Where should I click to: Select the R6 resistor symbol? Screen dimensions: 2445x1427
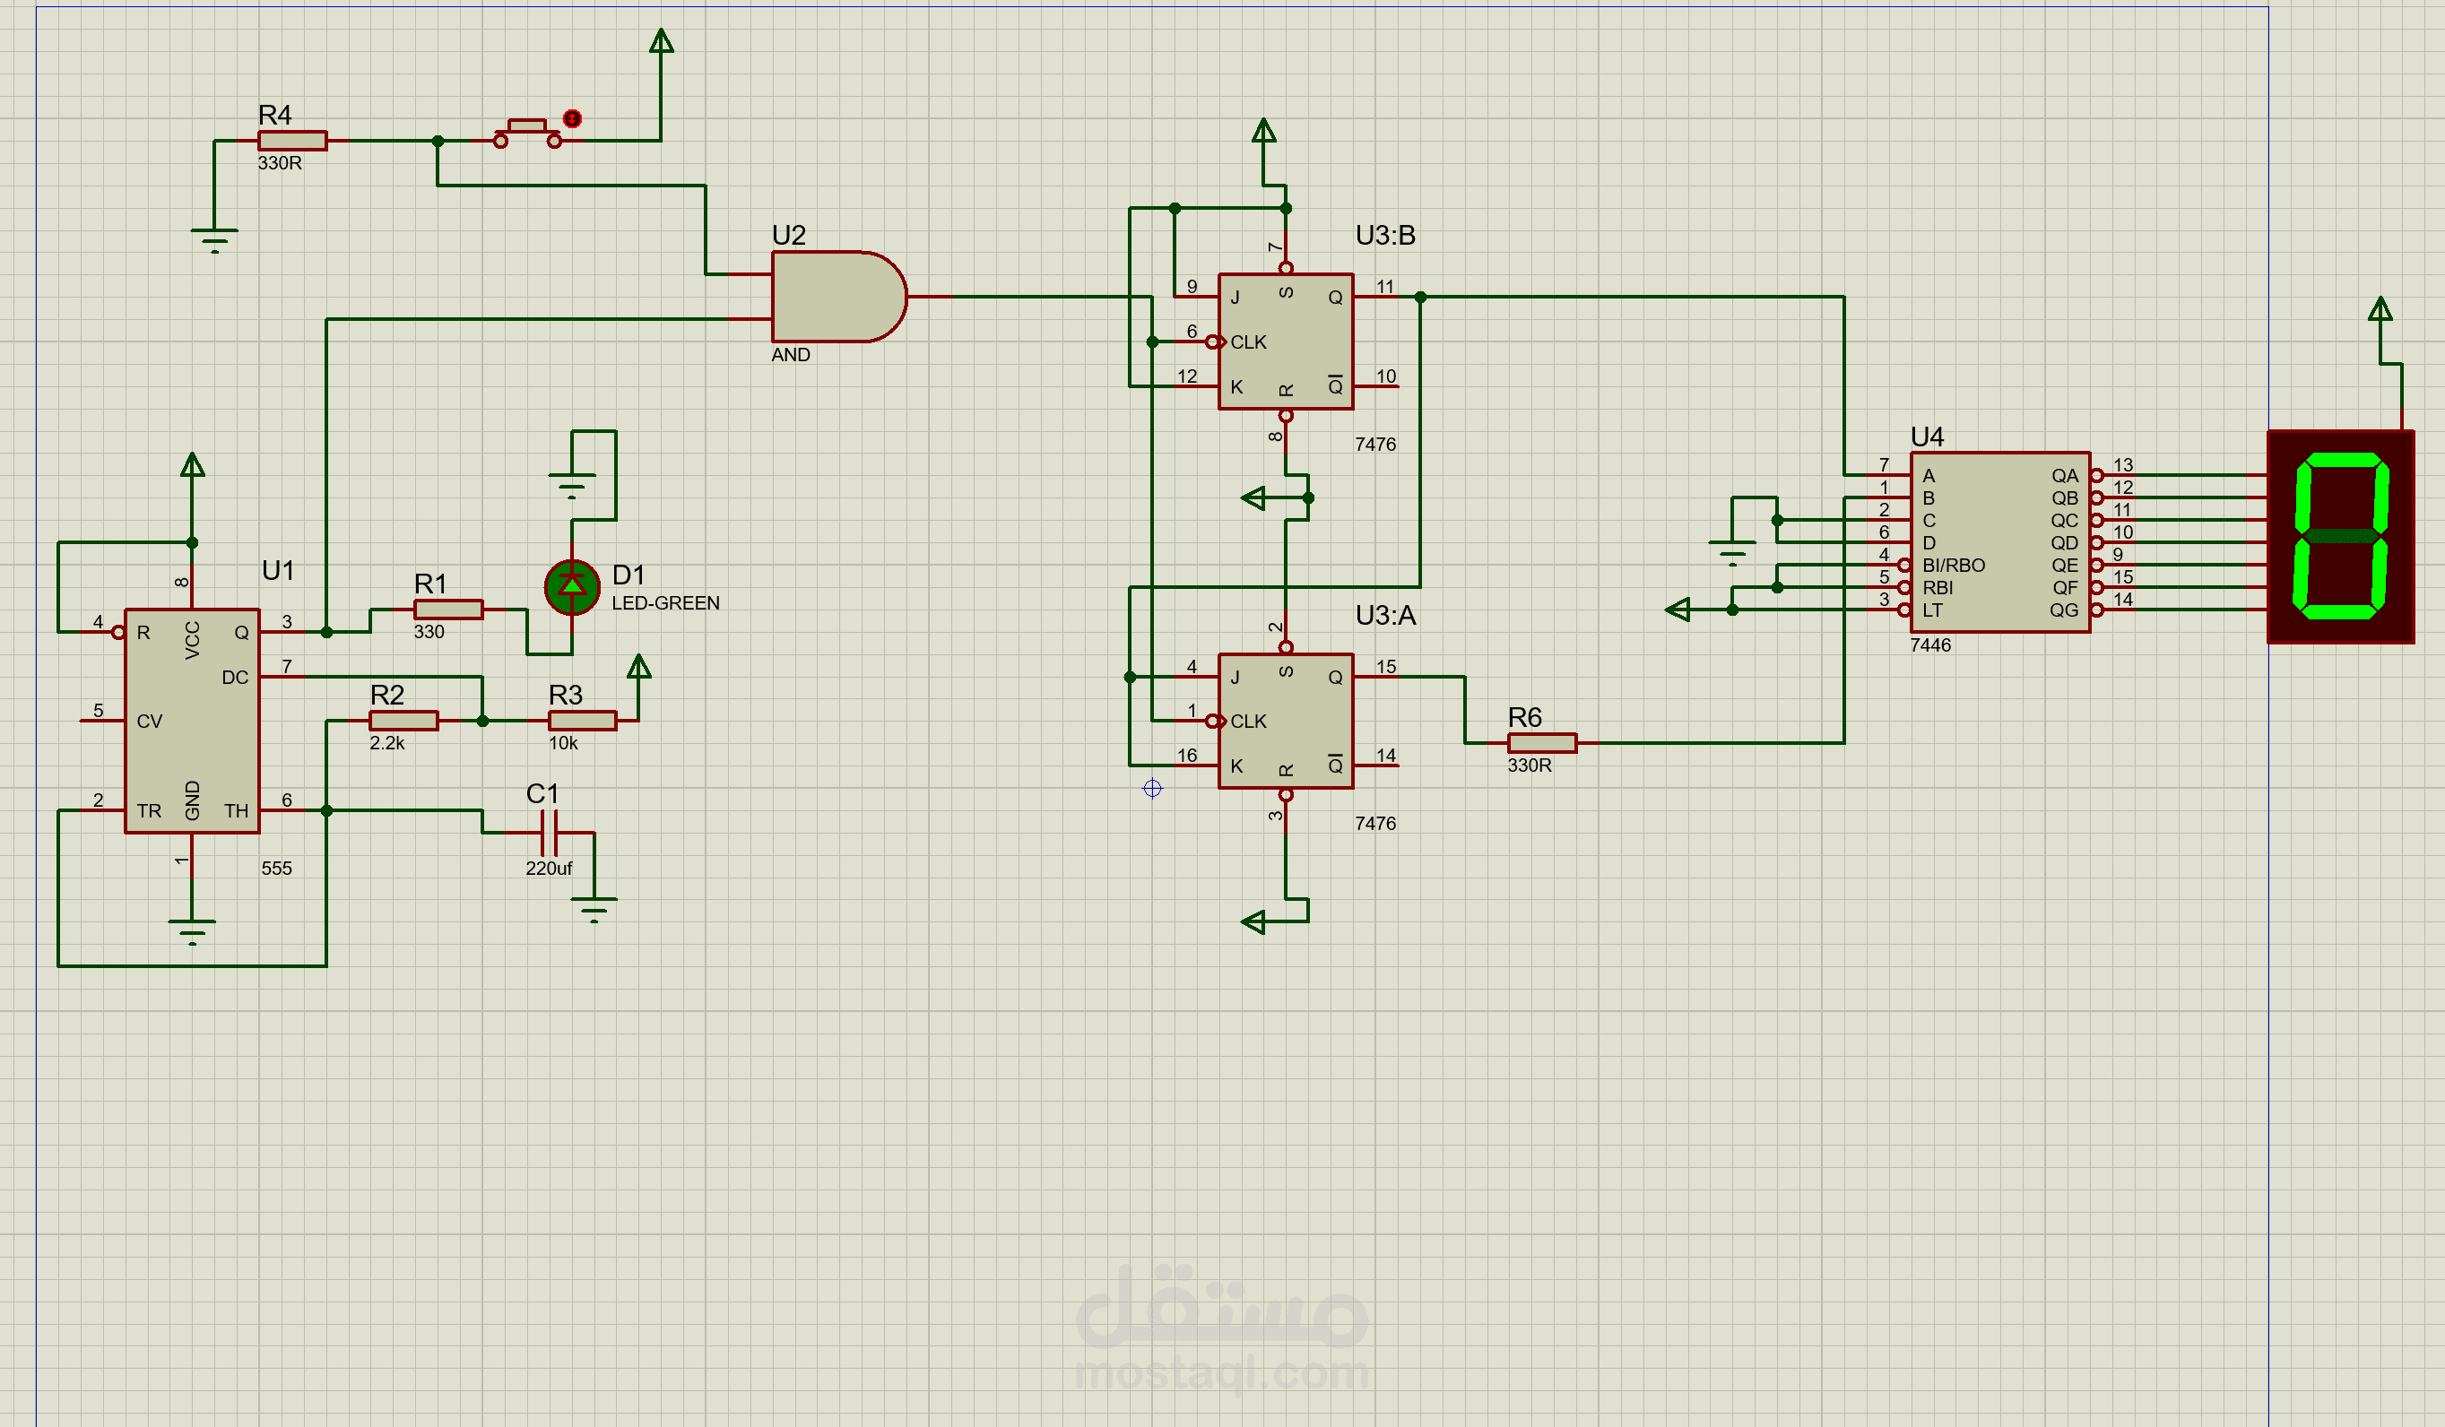click(x=1542, y=743)
